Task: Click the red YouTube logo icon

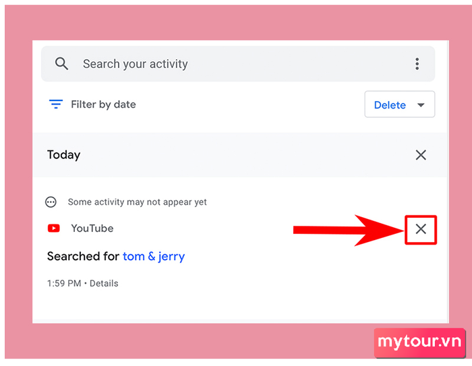Action: click(x=53, y=228)
